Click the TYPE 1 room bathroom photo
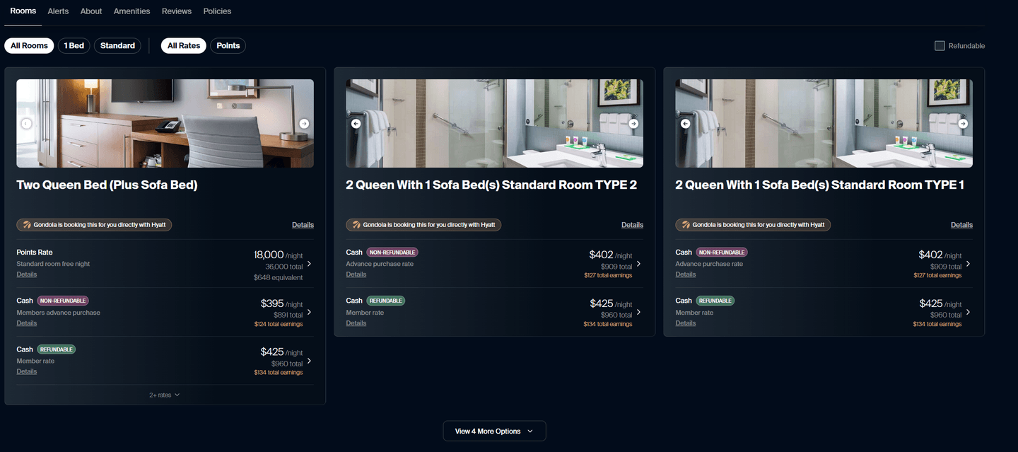Screen dimensions: 1018x452 point(824,124)
